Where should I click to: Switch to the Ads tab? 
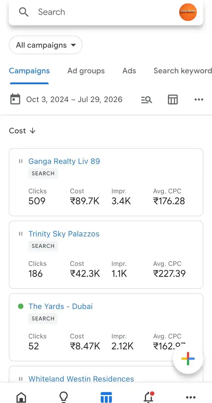129,71
